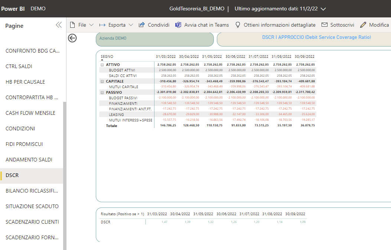Click the MUTUI INTERESSI+SPESE row label
Viewport: 391px width, 250px height.
tap(130, 120)
